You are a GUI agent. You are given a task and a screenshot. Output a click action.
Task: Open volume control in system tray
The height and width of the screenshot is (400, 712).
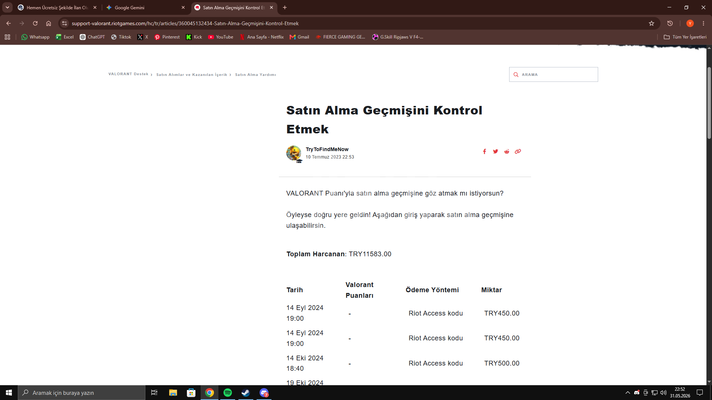point(663,393)
